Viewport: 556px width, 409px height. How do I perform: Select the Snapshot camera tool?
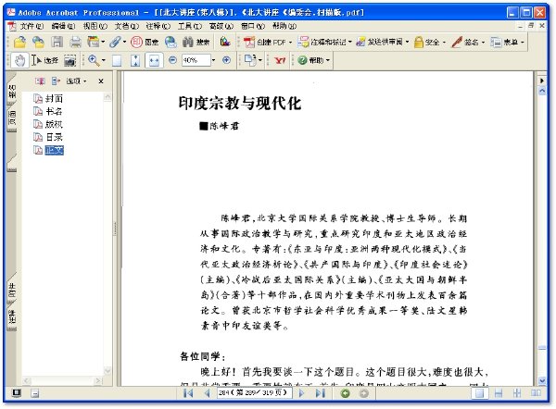point(69,60)
